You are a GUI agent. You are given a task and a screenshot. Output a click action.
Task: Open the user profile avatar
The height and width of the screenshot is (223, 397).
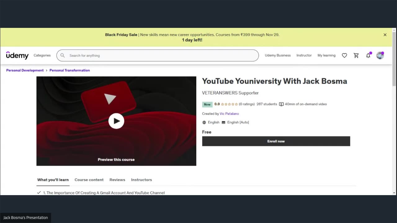pos(380,55)
